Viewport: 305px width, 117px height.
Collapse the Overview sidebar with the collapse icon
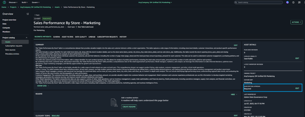[x=28, y=14]
